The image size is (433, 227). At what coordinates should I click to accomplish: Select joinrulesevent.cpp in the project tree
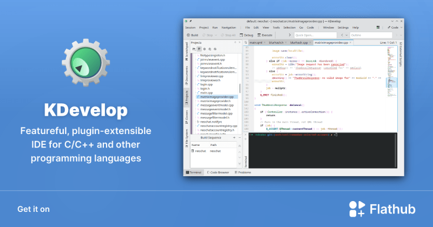click(212, 59)
